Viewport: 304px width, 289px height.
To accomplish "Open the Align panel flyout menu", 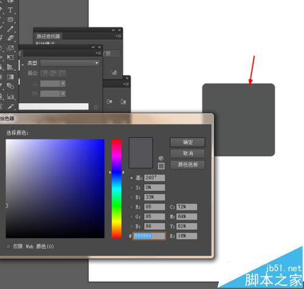I will [126, 84].
